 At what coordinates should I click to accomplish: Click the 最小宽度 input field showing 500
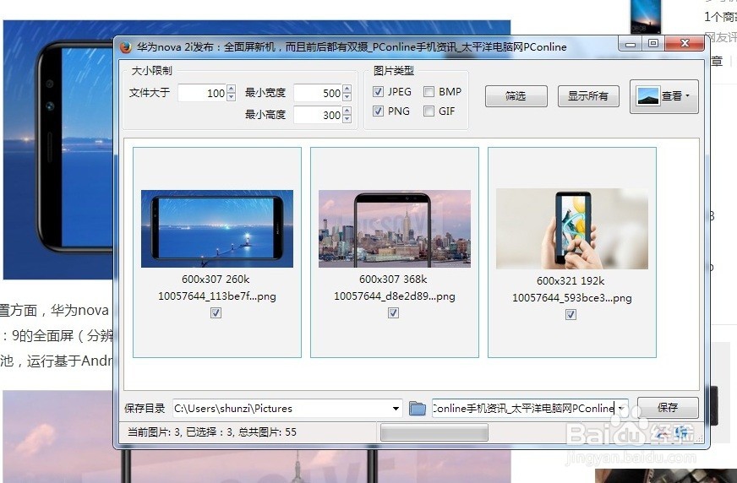[x=318, y=93]
